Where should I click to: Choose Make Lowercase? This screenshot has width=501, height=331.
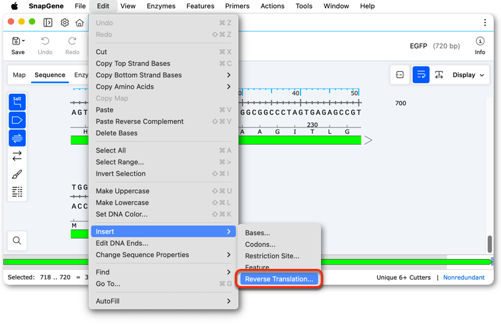163,203
